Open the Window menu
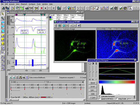The image size is (140, 105). [45, 4]
